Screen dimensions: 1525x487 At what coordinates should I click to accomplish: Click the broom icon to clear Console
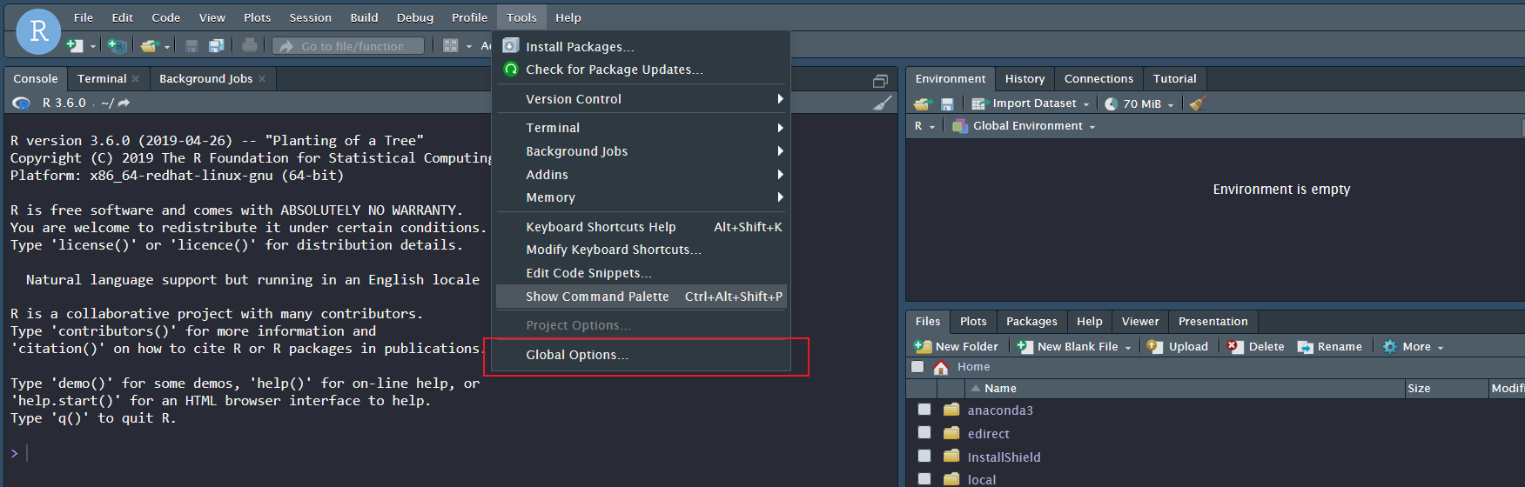[882, 103]
